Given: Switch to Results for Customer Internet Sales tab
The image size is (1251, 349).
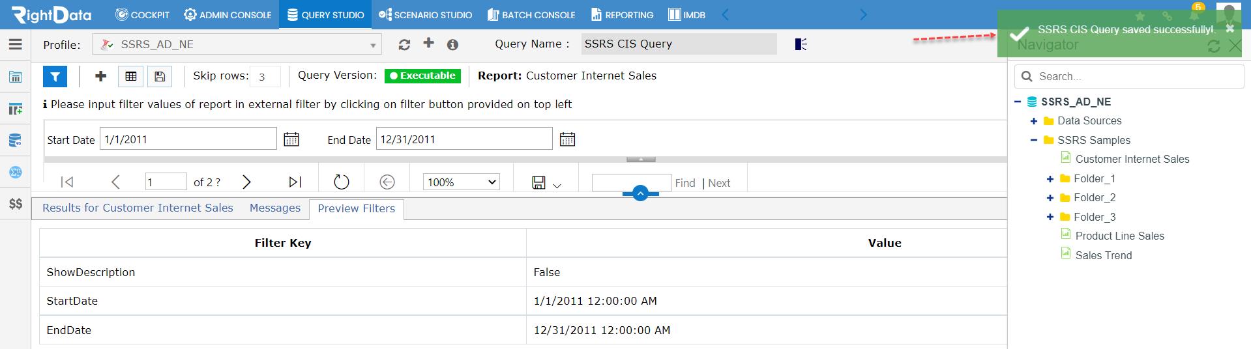Looking at the screenshot, I should pos(138,208).
